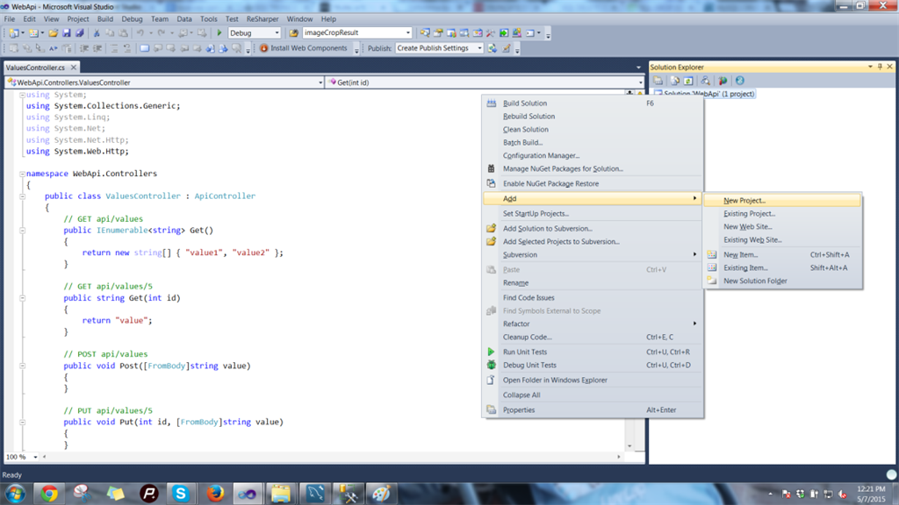
Task: Click the Start Debugging green play icon
Action: click(219, 33)
